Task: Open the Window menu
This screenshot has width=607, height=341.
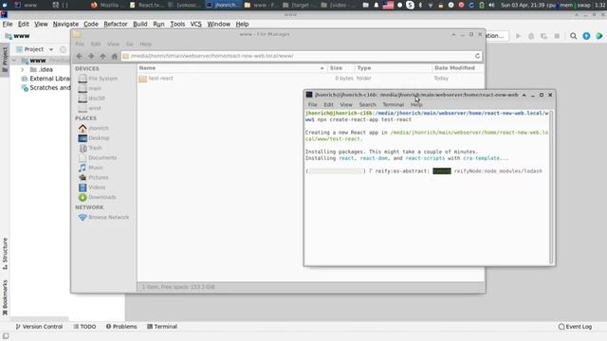Action: point(218,24)
